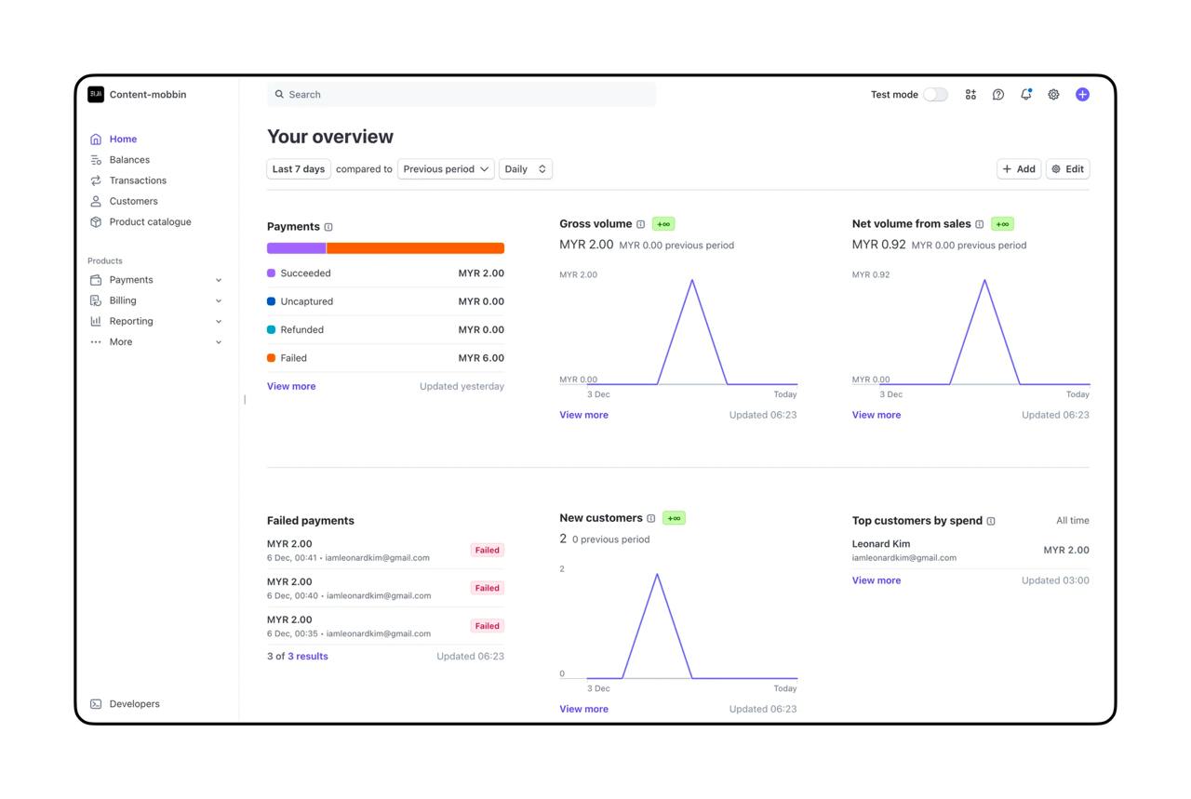This screenshot has height=799, width=1191.
Task: Click the Customers person icon
Action: click(x=96, y=201)
